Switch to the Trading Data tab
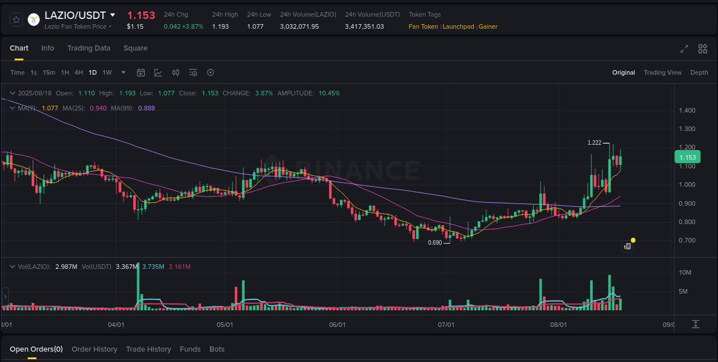 tap(88, 48)
